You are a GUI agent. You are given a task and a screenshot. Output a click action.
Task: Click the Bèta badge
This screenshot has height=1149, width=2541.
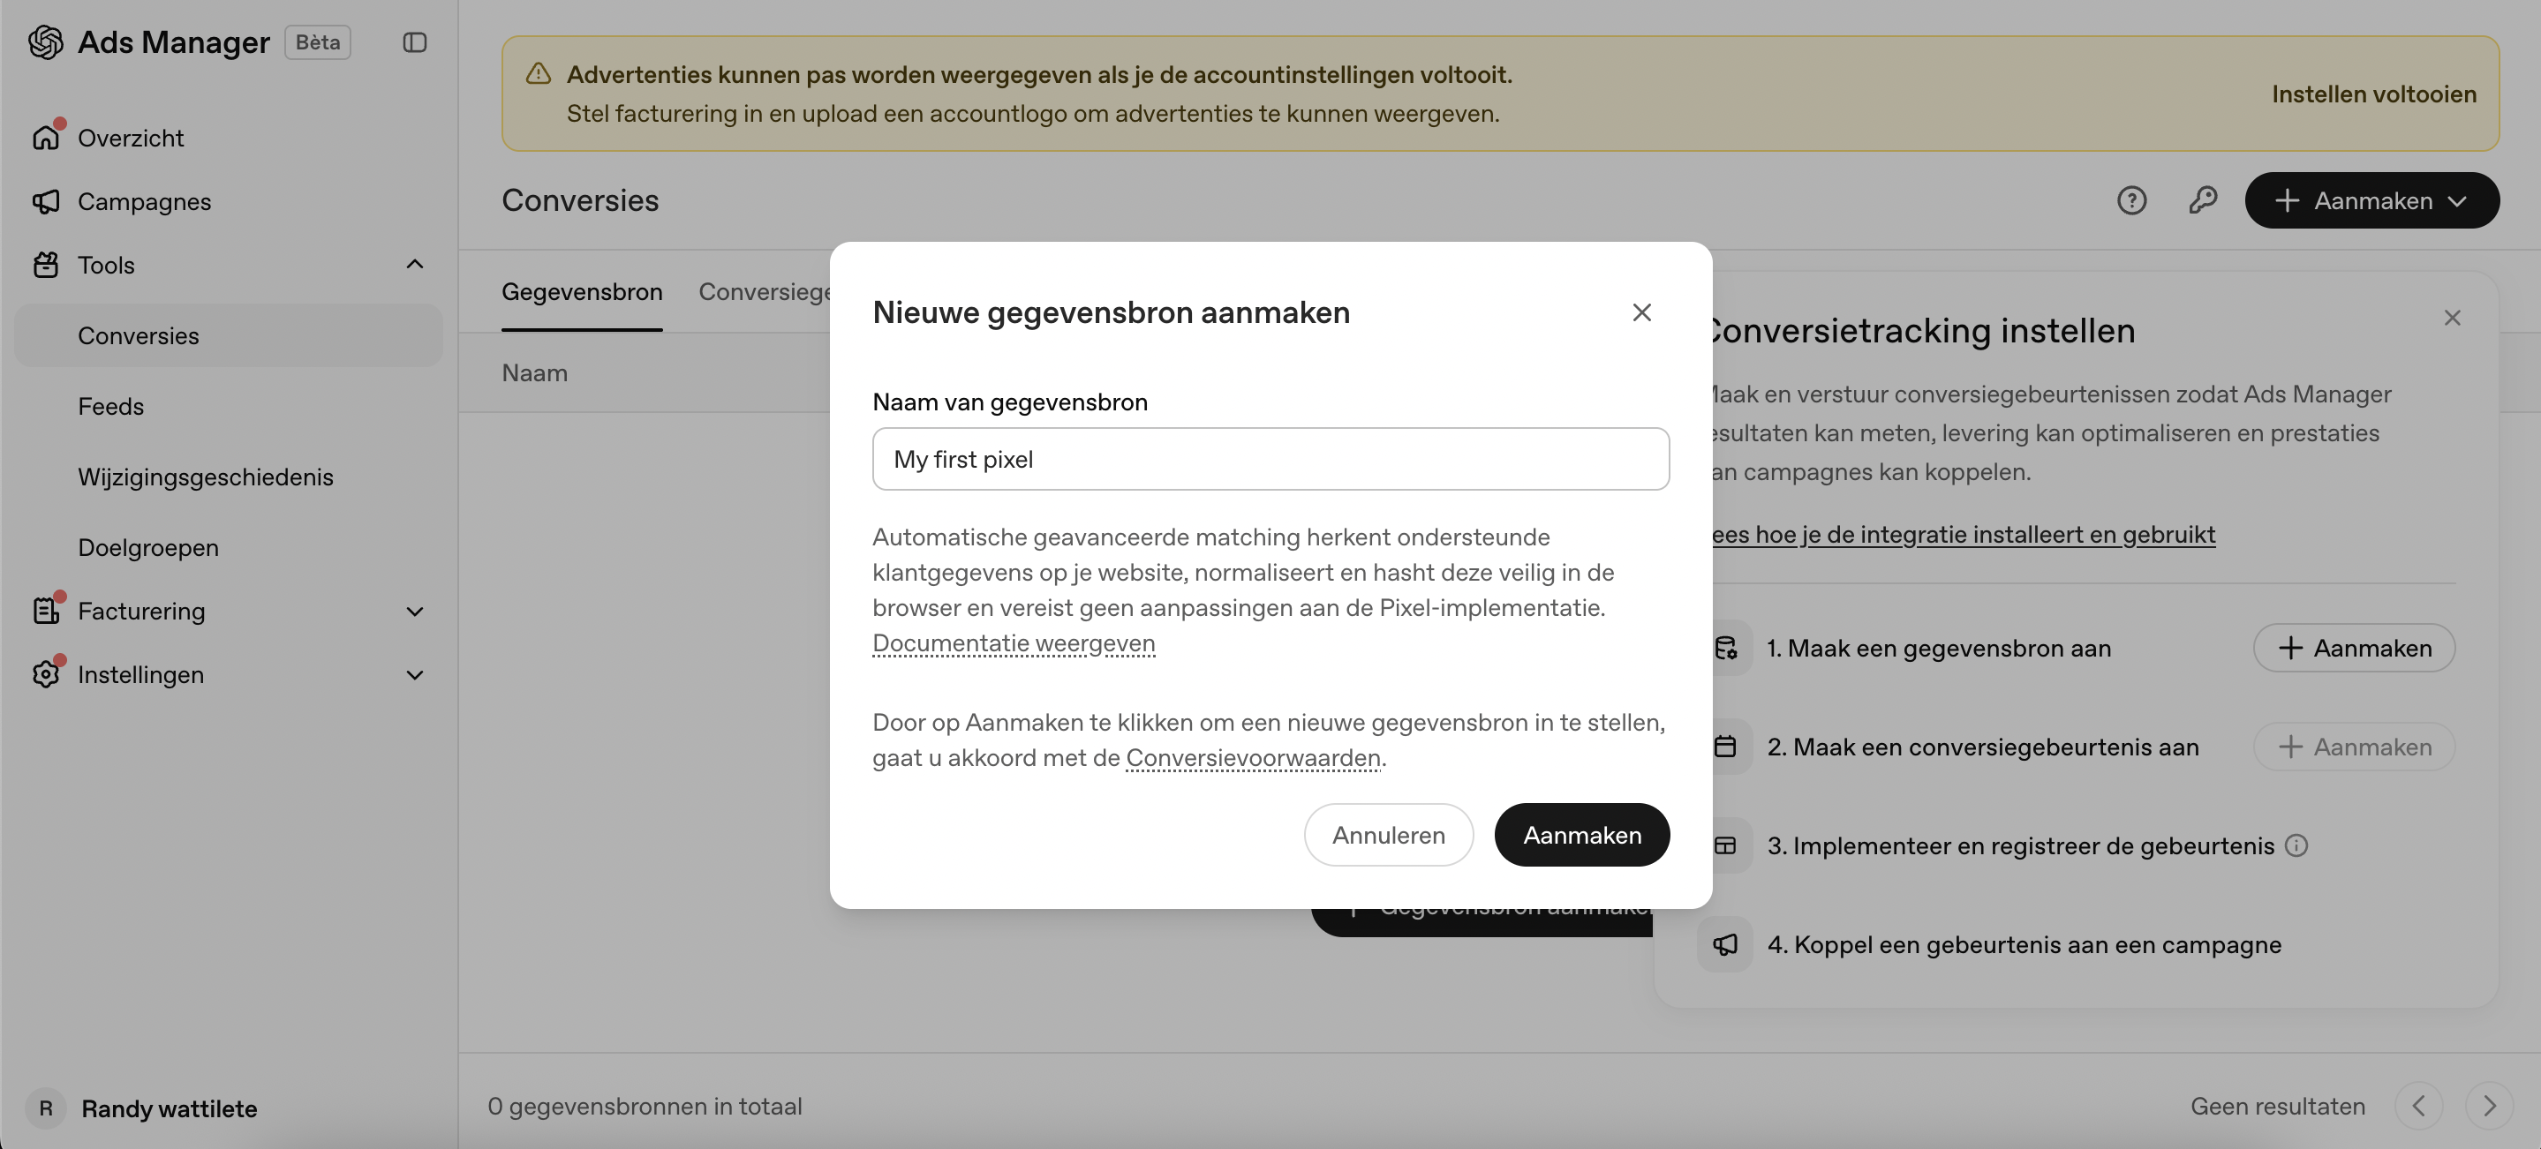(318, 41)
